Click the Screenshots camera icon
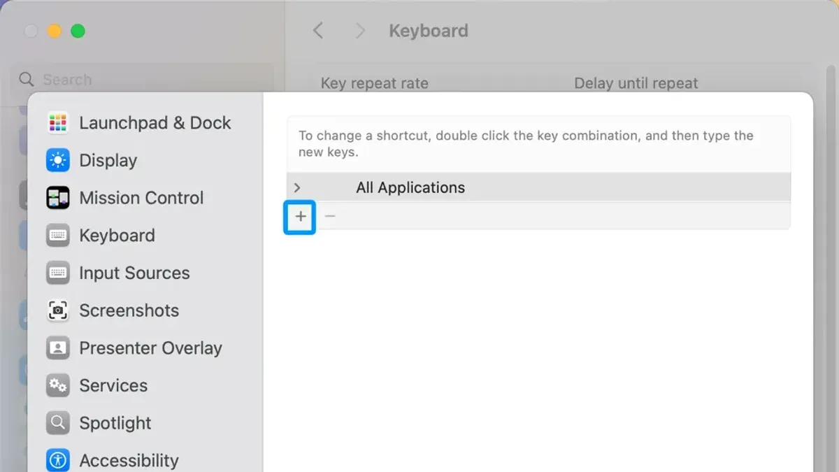 [58, 310]
